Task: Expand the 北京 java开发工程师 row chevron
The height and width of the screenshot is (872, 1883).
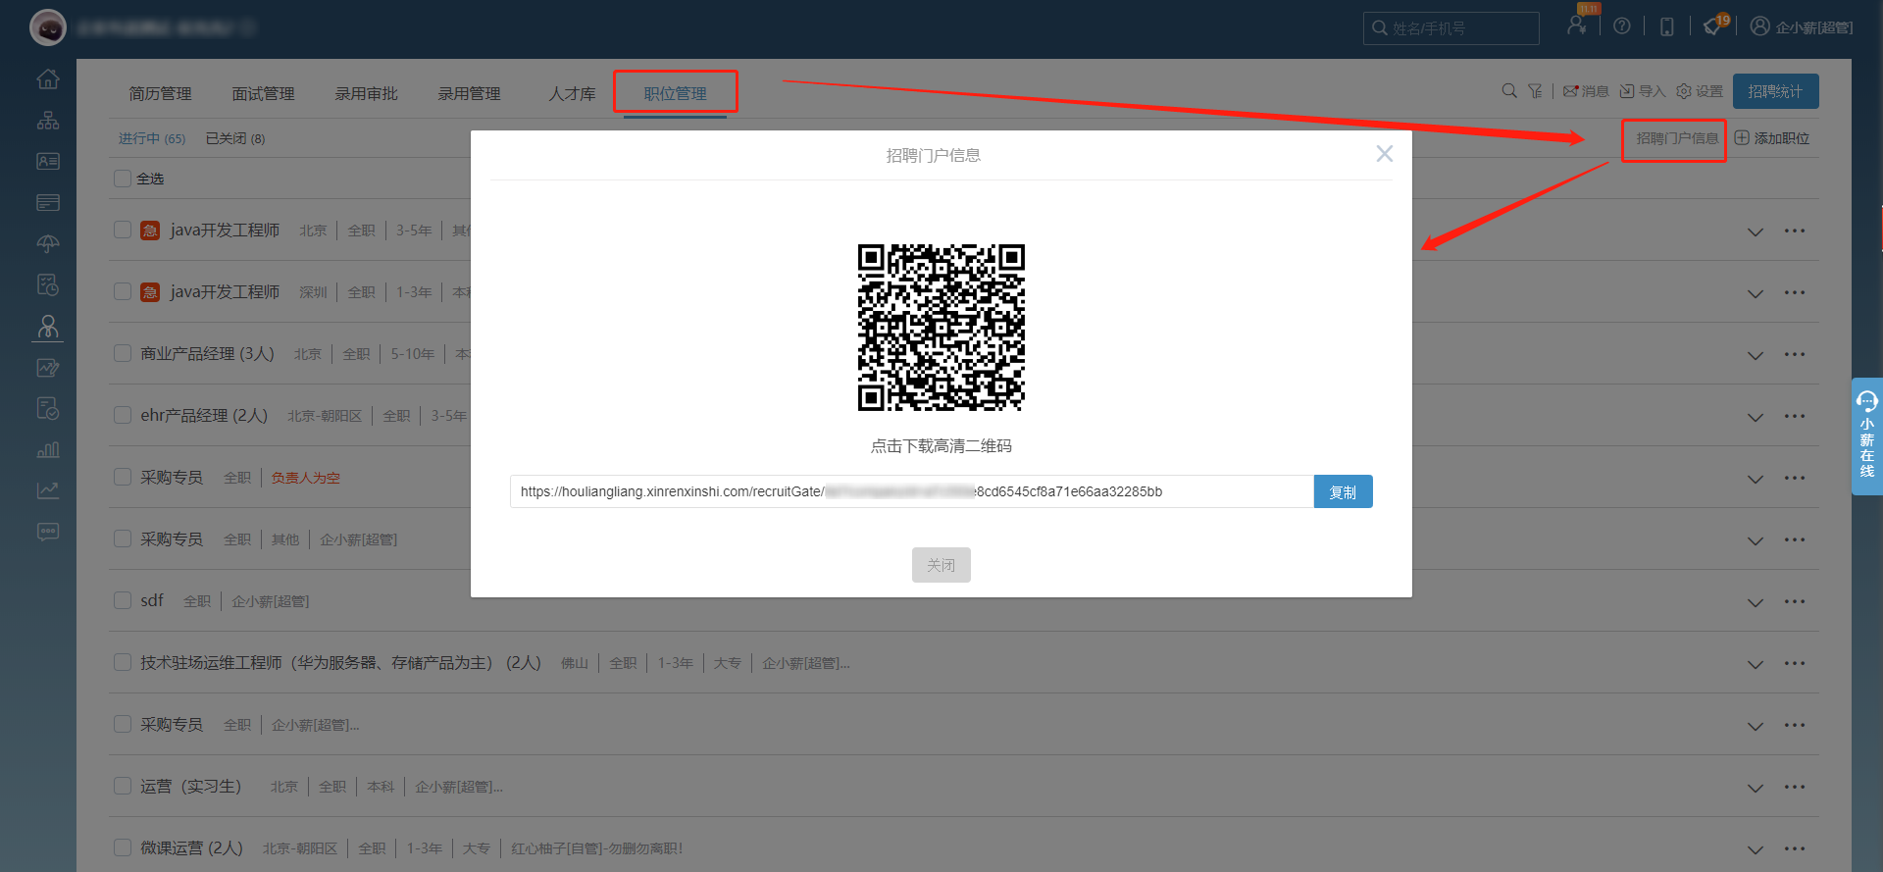Action: (x=1756, y=231)
